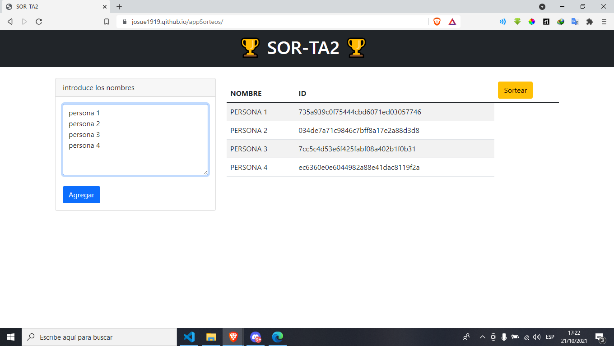Open Brave Shields settings via the lion icon

coord(436,21)
